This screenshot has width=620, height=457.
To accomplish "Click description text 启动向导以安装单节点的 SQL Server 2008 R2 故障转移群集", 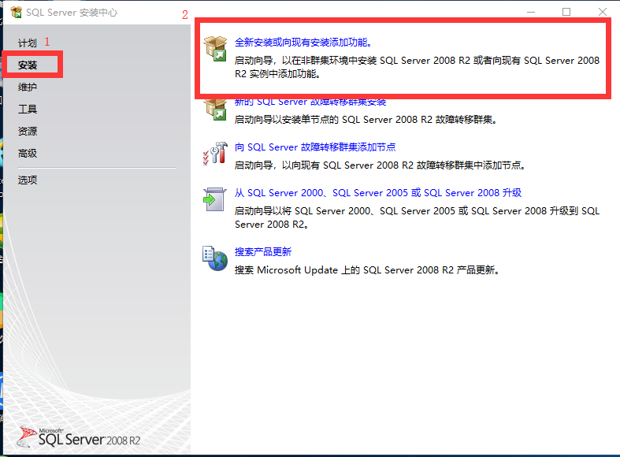I will click(x=366, y=120).
